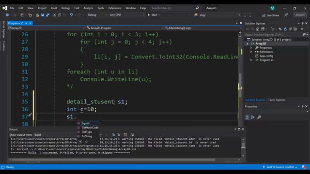Screen dimensions: 310x174
Task: Open the Debug menu
Action: point(65,8)
